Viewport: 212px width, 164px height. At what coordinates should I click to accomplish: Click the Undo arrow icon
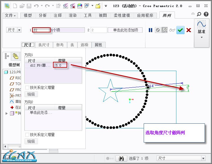pos(36,6)
